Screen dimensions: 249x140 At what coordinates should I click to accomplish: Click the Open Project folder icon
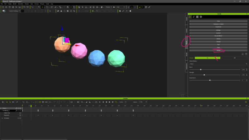coord(6,7)
